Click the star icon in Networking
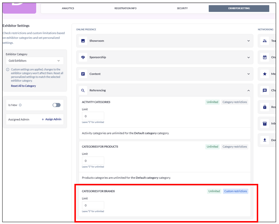Screen dimensions: 279x224 265,74
